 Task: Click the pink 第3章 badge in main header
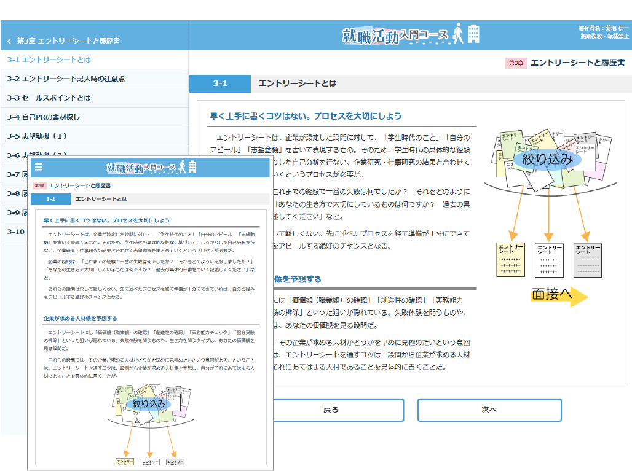pos(515,63)
